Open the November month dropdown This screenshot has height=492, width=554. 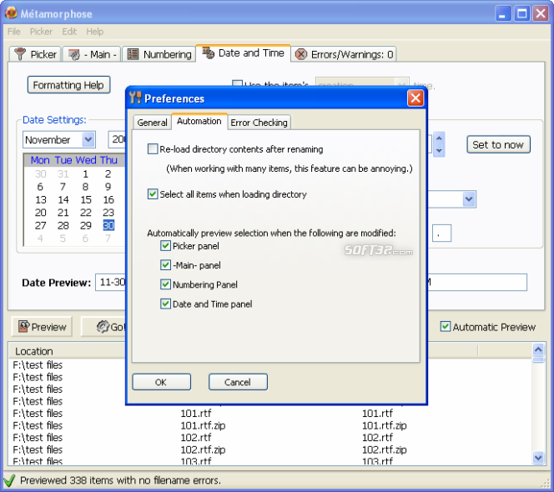[88, 139]
